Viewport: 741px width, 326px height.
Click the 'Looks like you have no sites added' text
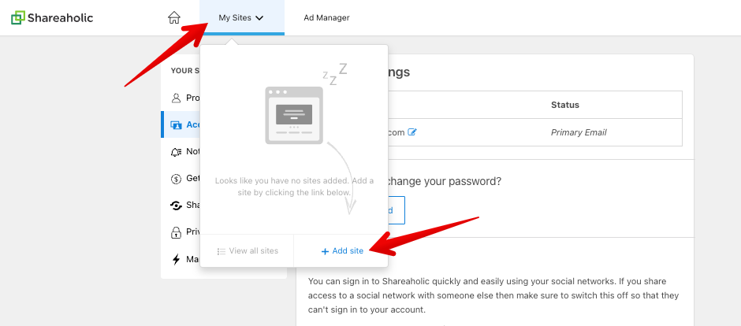(294, 187)
